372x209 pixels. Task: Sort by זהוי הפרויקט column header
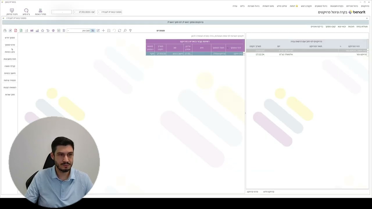[x=353, y=46]
